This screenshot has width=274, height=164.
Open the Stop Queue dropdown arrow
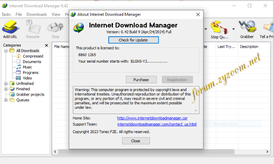click(x=233, y=29)
